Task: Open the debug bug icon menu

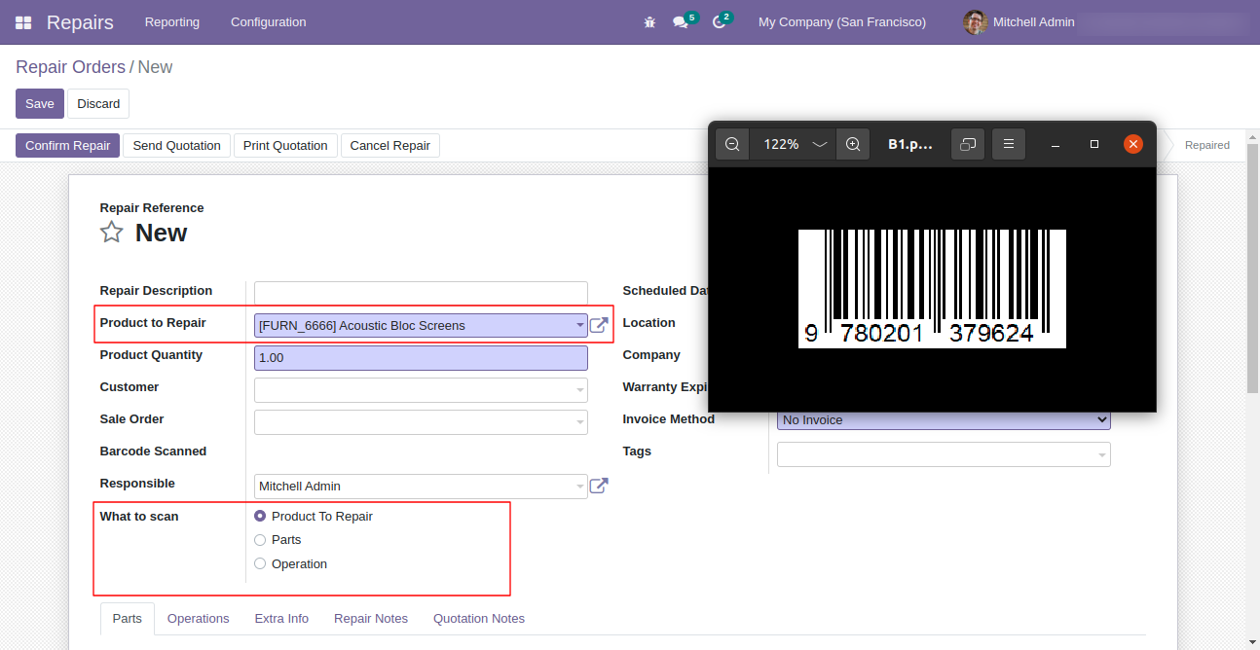Action: coord(649,22)
